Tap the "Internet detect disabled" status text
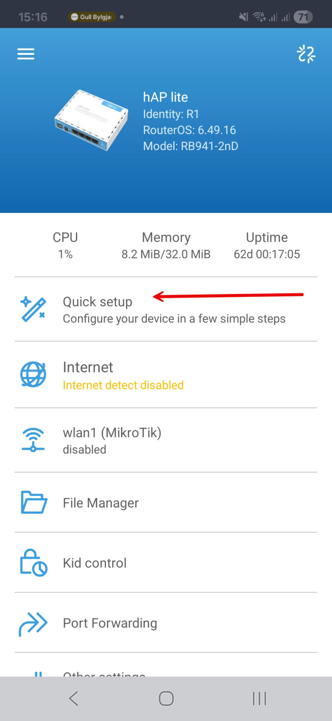 123,385
